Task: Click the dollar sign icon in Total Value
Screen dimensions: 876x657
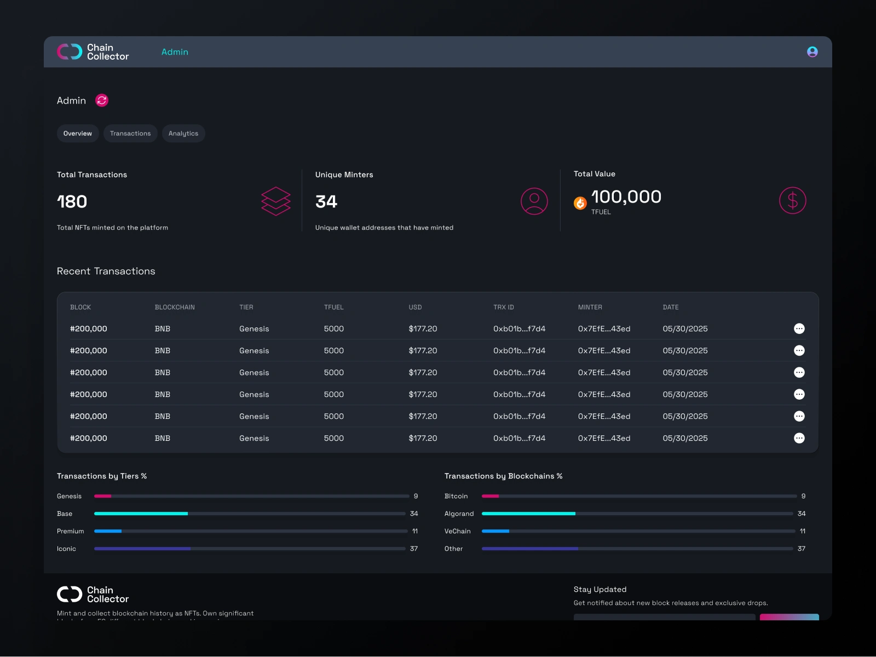Action: coord(793,200)
